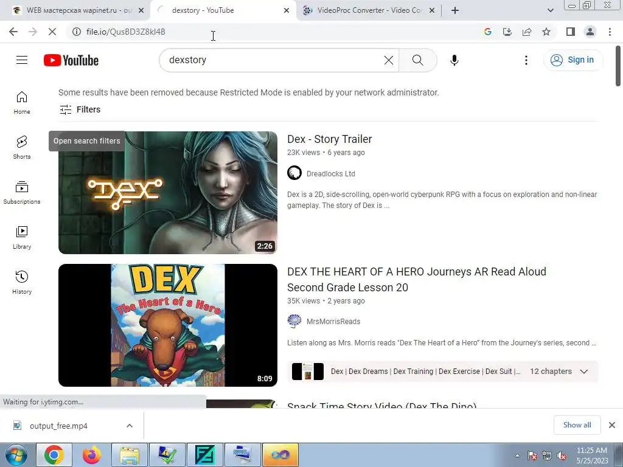Open Shorts in sidebar

(x=22, y=147)
